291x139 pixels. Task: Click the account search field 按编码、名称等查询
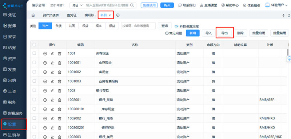[138, 26]
